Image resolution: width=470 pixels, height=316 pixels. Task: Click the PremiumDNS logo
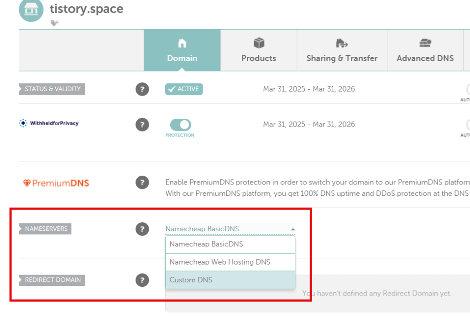[56, 183]
